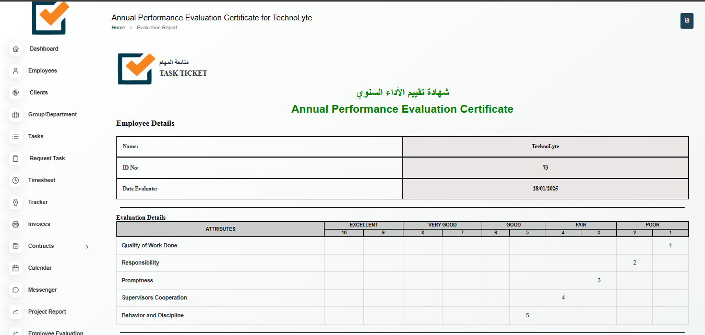Click the Evaluation Report breadcrumb
Viewport: 705px width, 335px height.
[x=157, y=28]
